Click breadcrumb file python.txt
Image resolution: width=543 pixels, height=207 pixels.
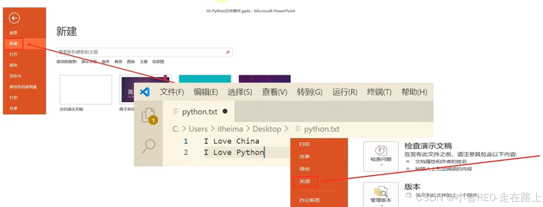point(321,129)
